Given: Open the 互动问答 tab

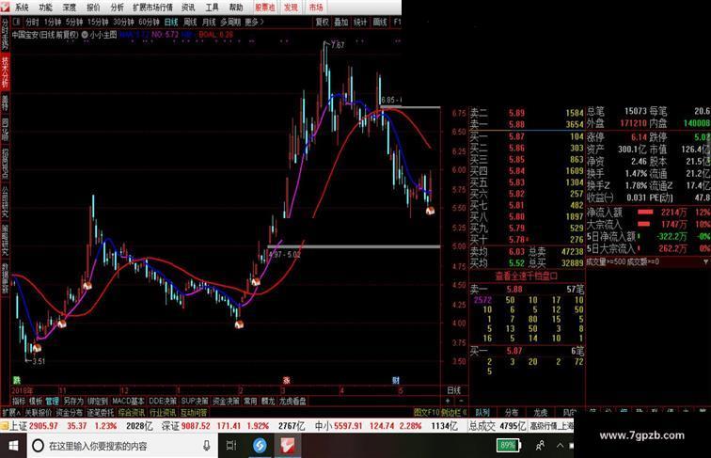Looking at the screenshot, I should pos(194,413).
